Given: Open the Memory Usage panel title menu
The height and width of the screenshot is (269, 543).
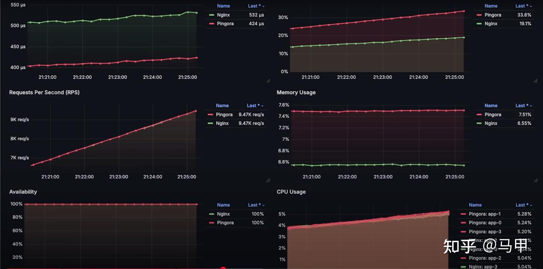Looking at the screenshot, I should point(296,92).
